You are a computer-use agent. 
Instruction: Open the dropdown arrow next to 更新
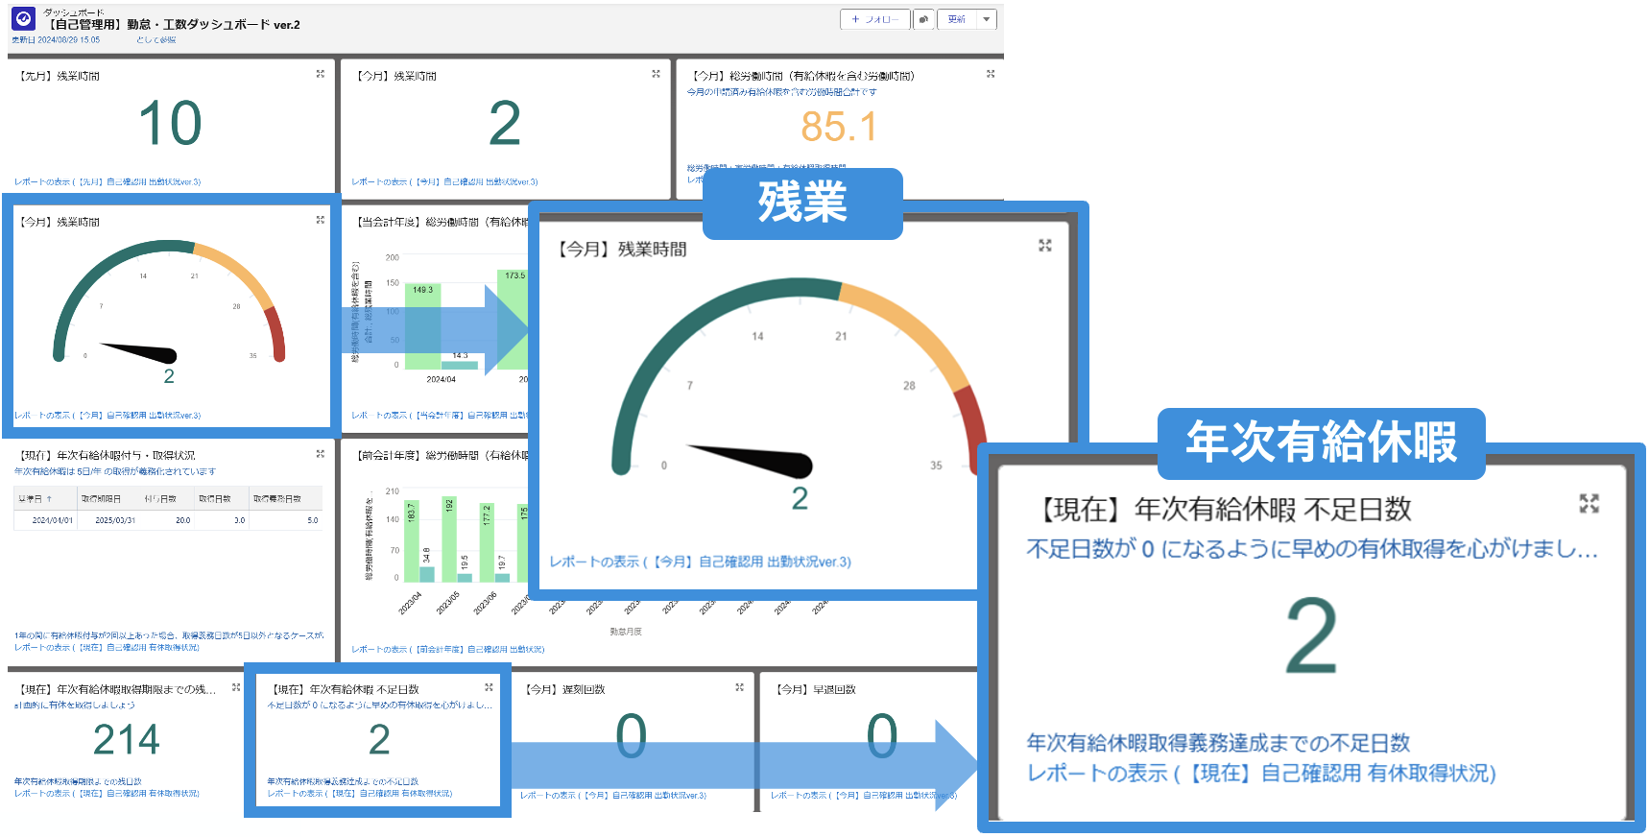[x=987, y=19]
